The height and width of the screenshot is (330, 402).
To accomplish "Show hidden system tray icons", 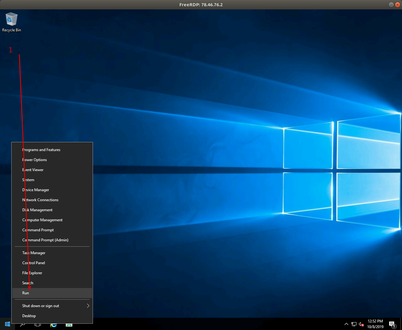I will (x=346, y=324).
